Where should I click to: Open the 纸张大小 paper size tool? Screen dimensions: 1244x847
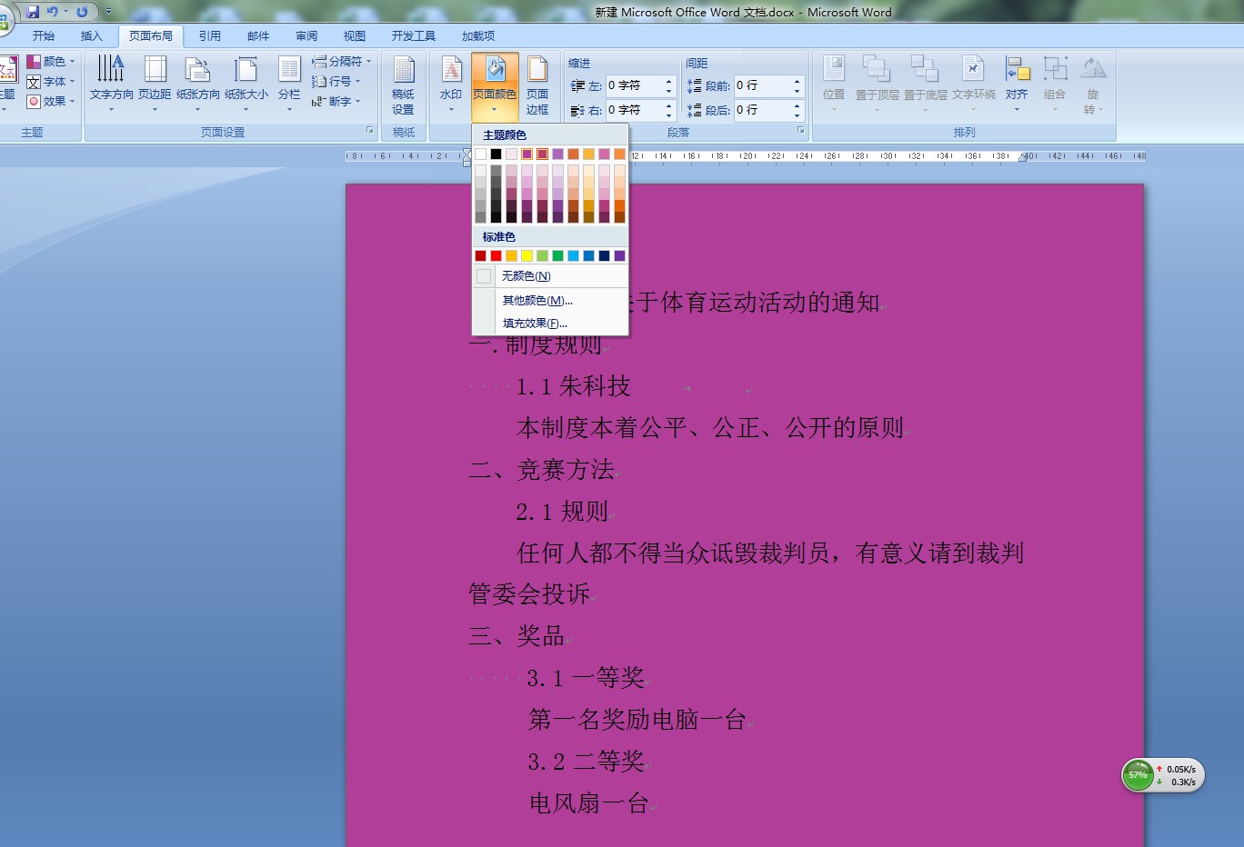click(x=246, y=84)
